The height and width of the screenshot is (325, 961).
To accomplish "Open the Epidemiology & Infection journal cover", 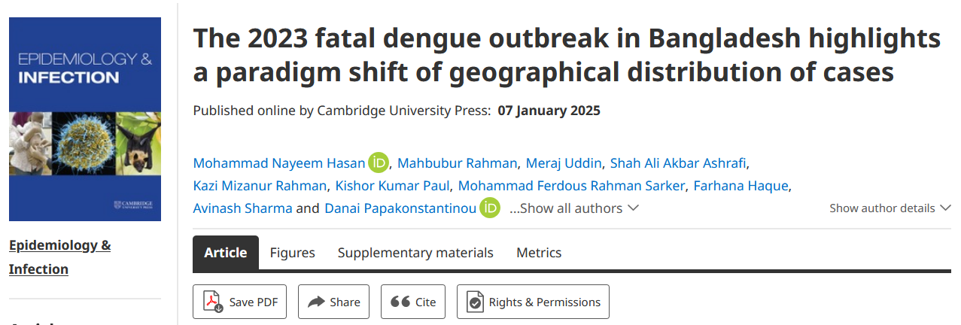I will [x=85, y=119].
